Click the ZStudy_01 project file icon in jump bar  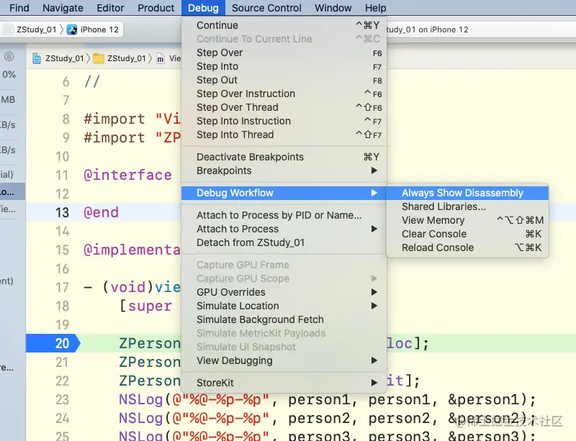tap(37, 58)
